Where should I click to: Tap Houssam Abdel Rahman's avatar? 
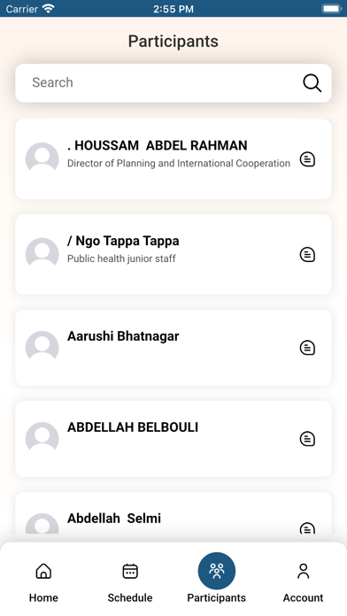click(42, 158)
